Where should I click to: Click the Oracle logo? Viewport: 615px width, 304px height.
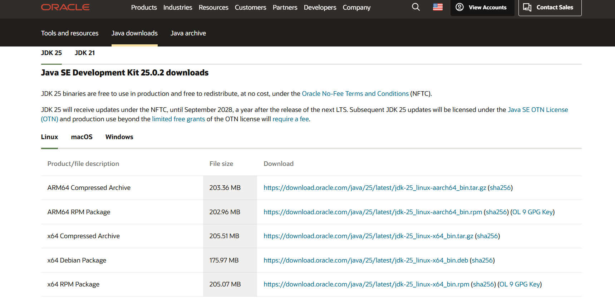(65, 7)
